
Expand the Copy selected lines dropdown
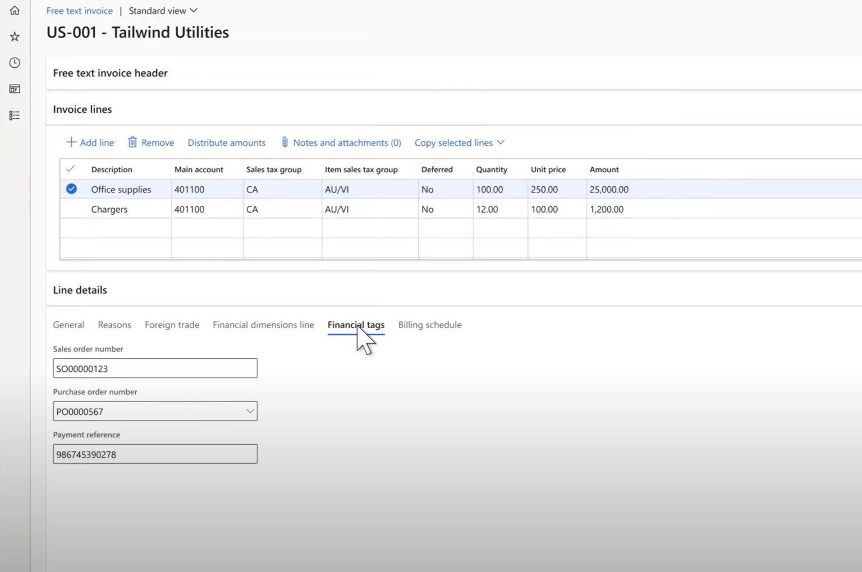pyautogui.click(x=501, y=142)
